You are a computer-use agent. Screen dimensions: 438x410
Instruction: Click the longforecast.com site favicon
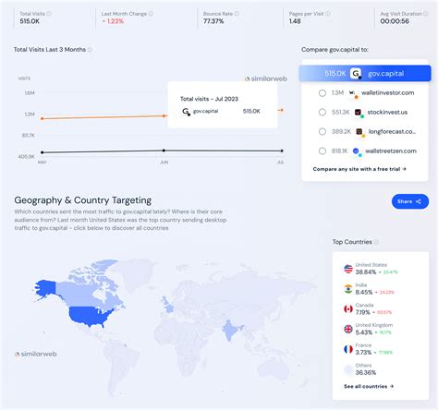click(x=360, y=132)
